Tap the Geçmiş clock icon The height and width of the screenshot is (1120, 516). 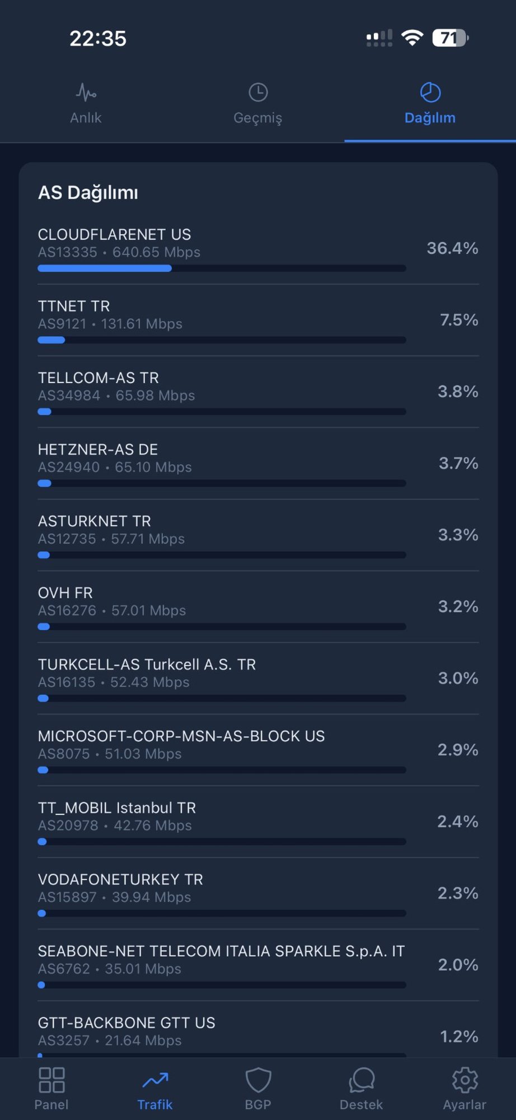coord(258,92)
